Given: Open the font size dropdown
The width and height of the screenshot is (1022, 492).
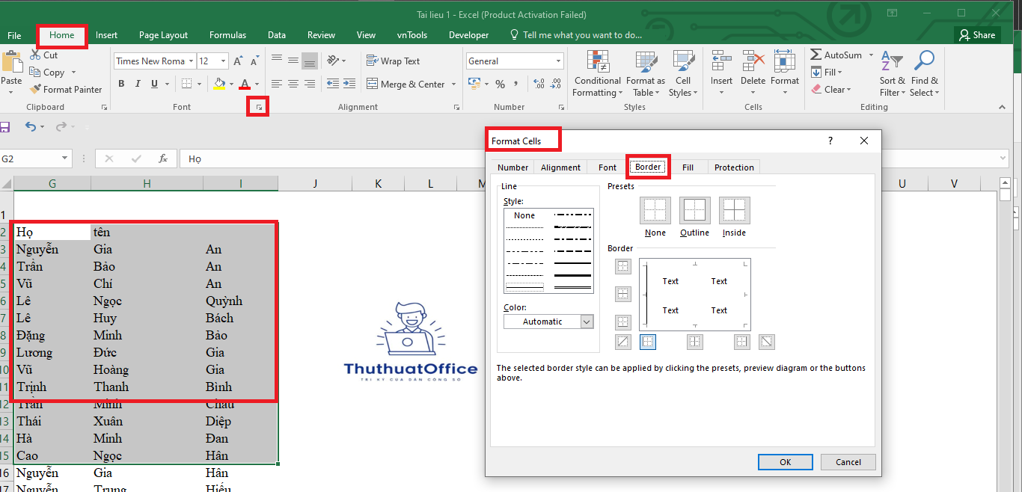Looking at the screenshot, I should 224,61.
